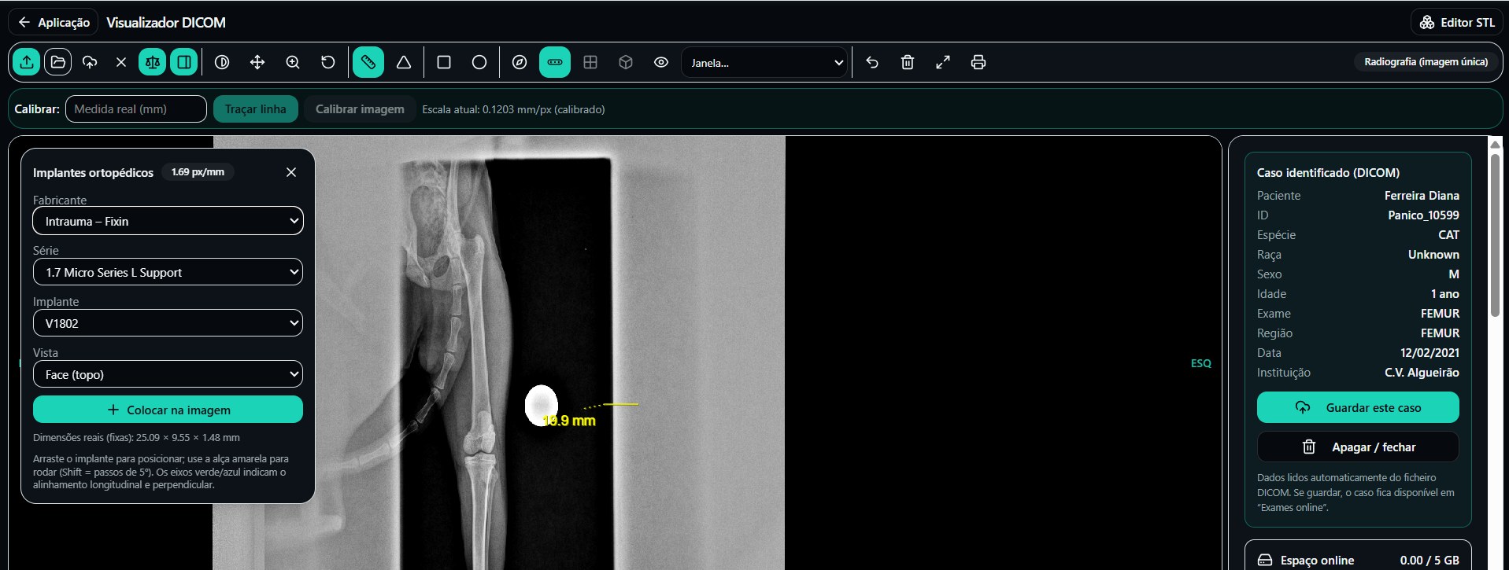Click the trash icon in toolbar
The image size is (1509, 570).
tap(908, 62)
